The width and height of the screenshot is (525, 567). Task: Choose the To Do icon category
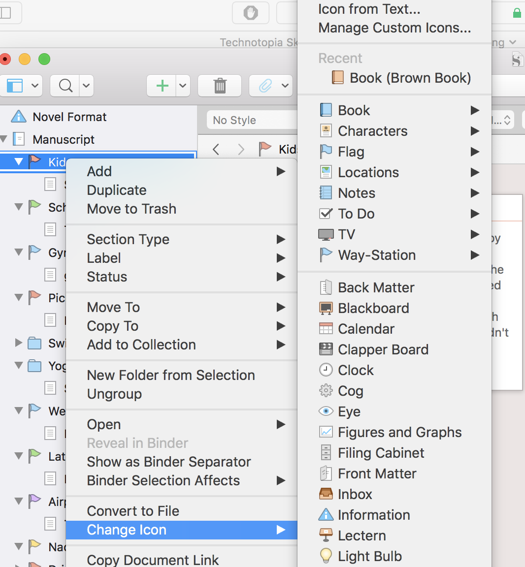click(x=394, y=213)
